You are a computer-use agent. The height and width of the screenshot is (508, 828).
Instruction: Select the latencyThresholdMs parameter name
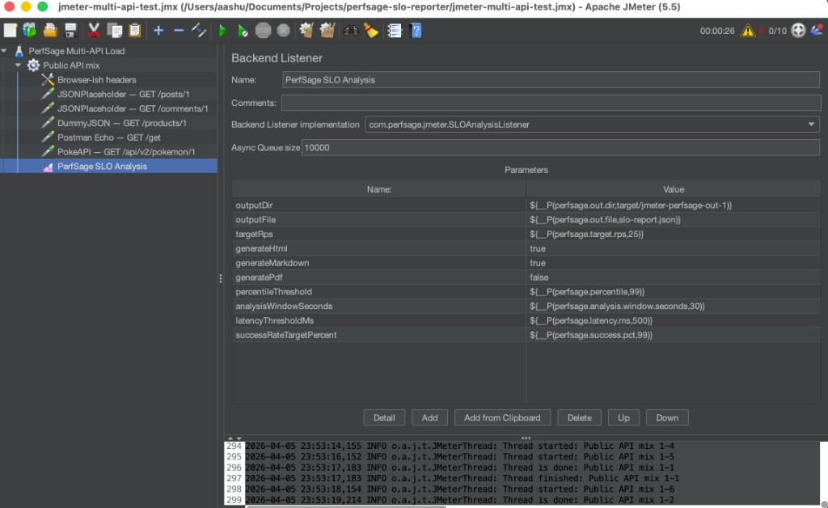(379, 320)
